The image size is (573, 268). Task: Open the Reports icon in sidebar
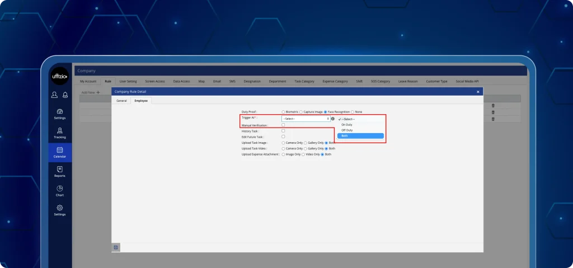(x=60, y=171)
